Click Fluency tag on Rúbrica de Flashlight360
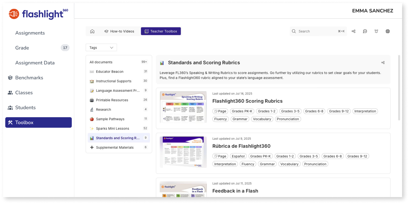Image resolution: width=409 pixels, height=204 pixels. coord(248,164)
